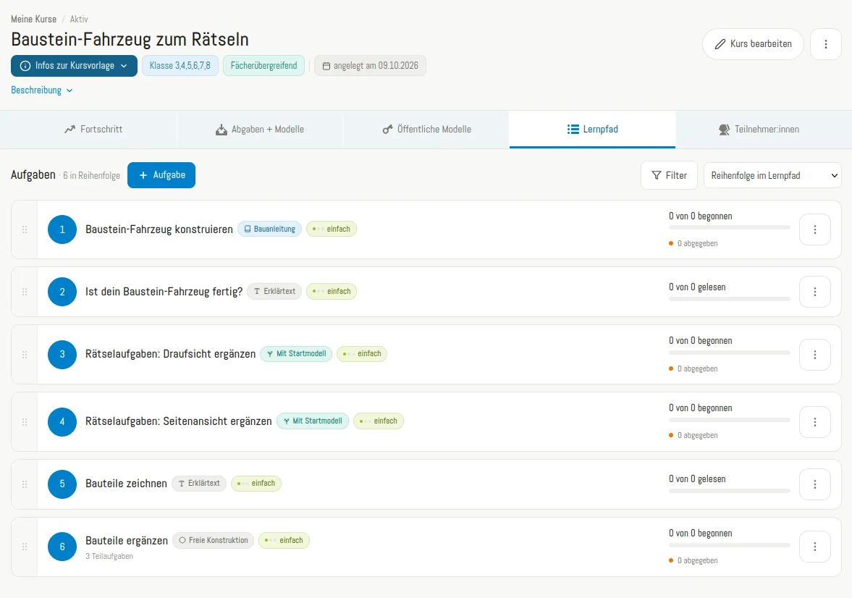Open three-dot menu for Baustein-Fahrzeug konstruieren

click(x=814, y=229)
